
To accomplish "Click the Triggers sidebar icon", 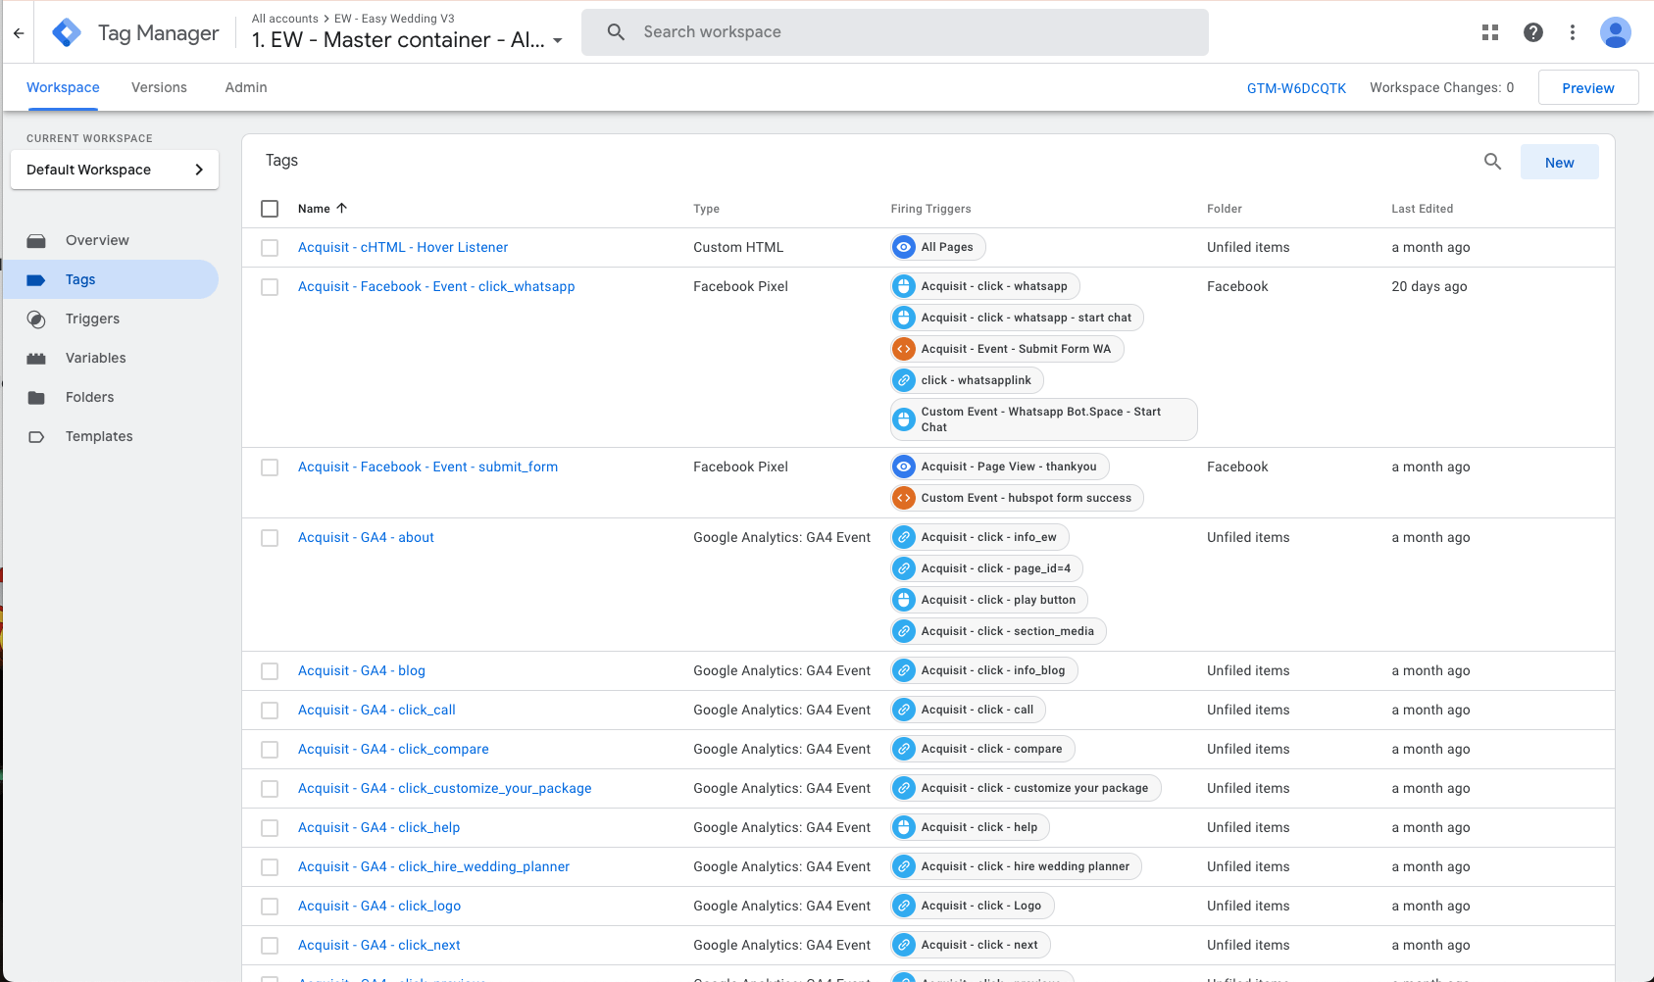I will pyautogui.click(x=36, y=319).
